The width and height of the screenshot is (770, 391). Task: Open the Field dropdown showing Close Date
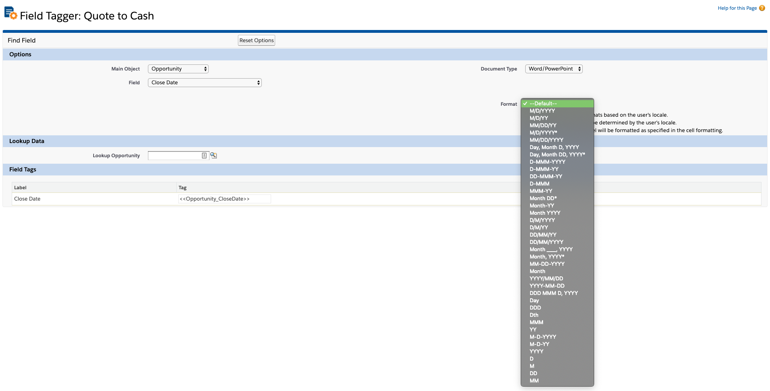tap(205, 83)
